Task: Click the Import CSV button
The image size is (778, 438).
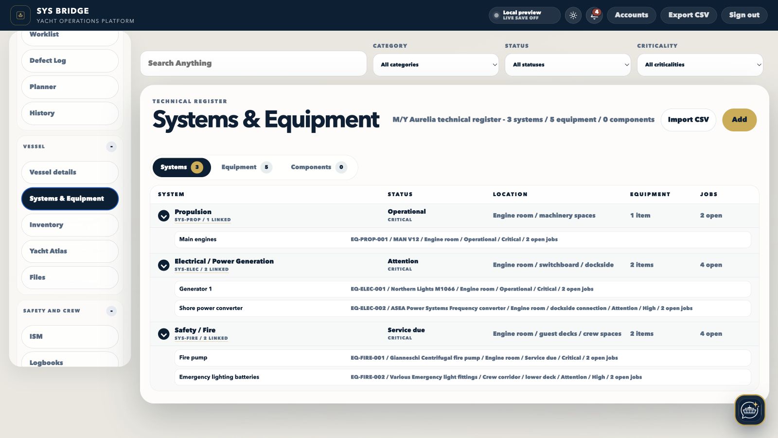Action: click(688, 120)
